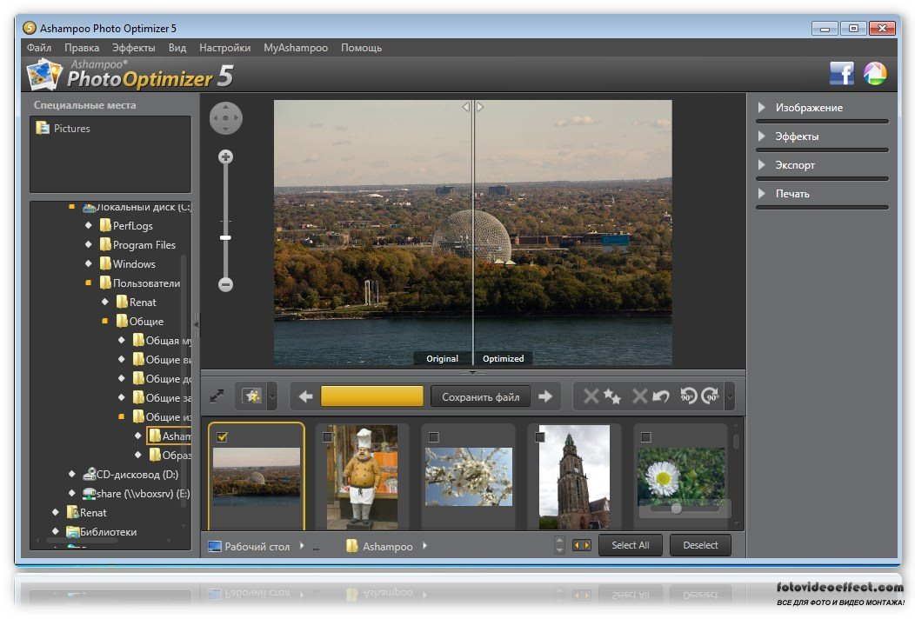Toggle fullscreen with diagonal arrows icon
915x619 pixels.
tap(217, 396)
